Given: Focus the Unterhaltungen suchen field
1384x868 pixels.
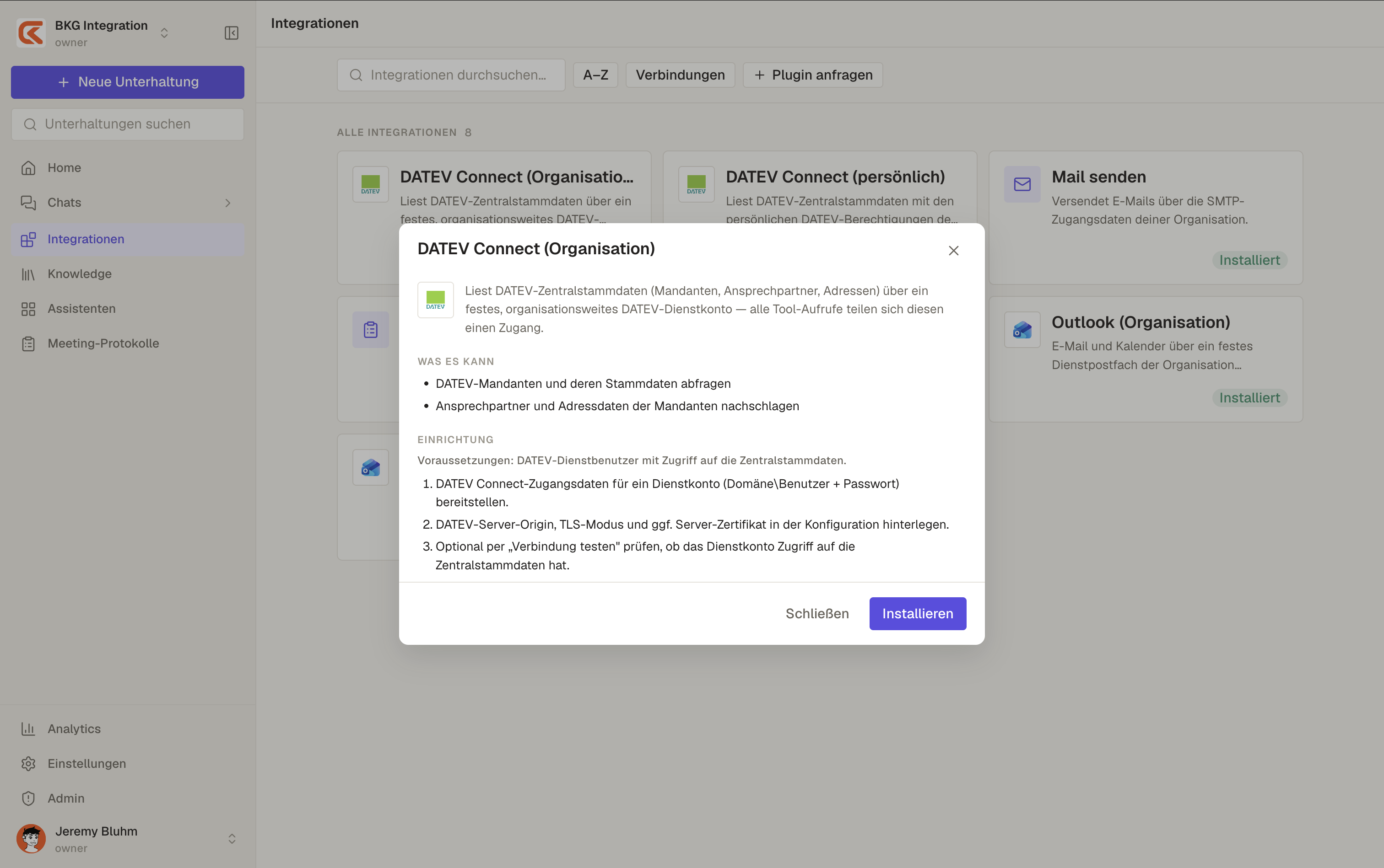Looking at the screenshot, I should pyautogui.click(x=128, y=124).
